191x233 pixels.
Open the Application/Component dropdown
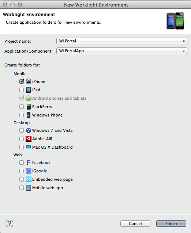[x=122, y=51]
